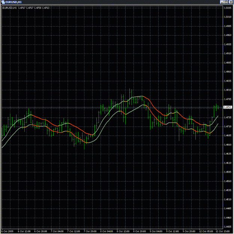Select the current price marker 1.4763
Image resolution: width=234 pixels, height=234 pixels.
pyautogui.click(x=228, y=107)
